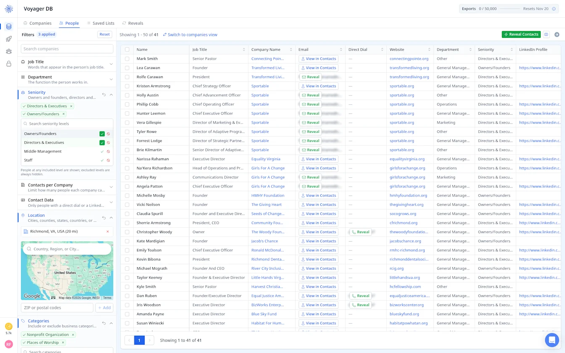
Task: Expand the Contact Data filter section
Action: [111, 203]
